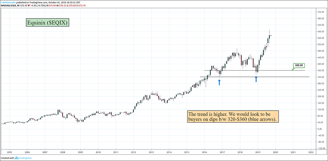Click the 480.00 price axis label
The height and width of the screenshot is (161, 328).
coord(321,51)
